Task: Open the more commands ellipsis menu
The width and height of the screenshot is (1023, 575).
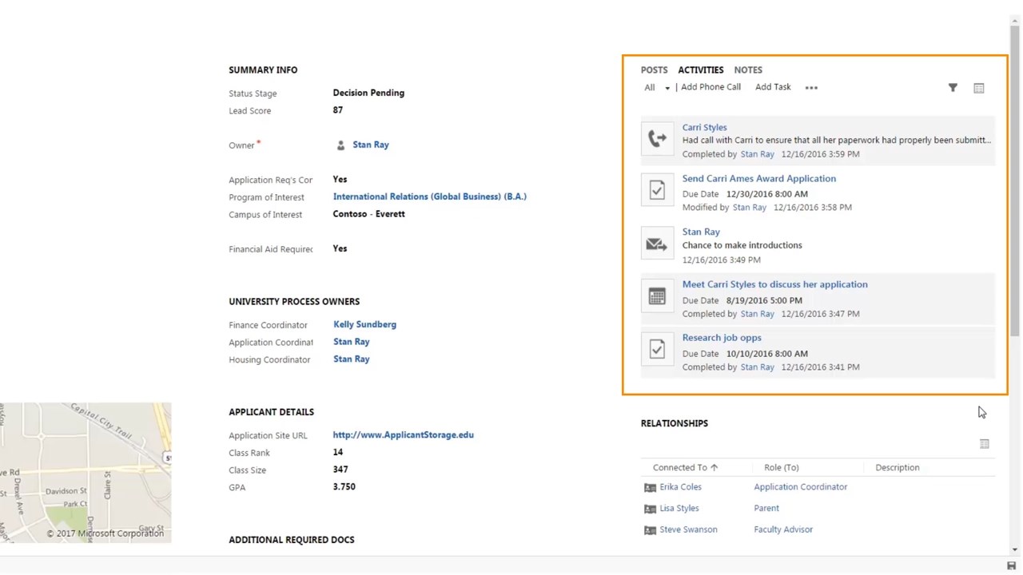Action: pyautogui.click(x=811, y=88)
